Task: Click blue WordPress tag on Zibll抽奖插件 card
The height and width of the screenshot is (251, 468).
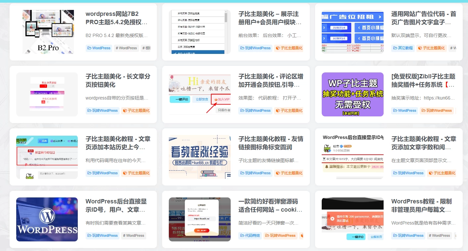Action: pos(405,110)
